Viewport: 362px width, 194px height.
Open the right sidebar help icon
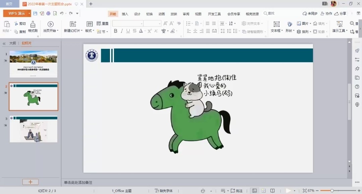coord(357,87)
